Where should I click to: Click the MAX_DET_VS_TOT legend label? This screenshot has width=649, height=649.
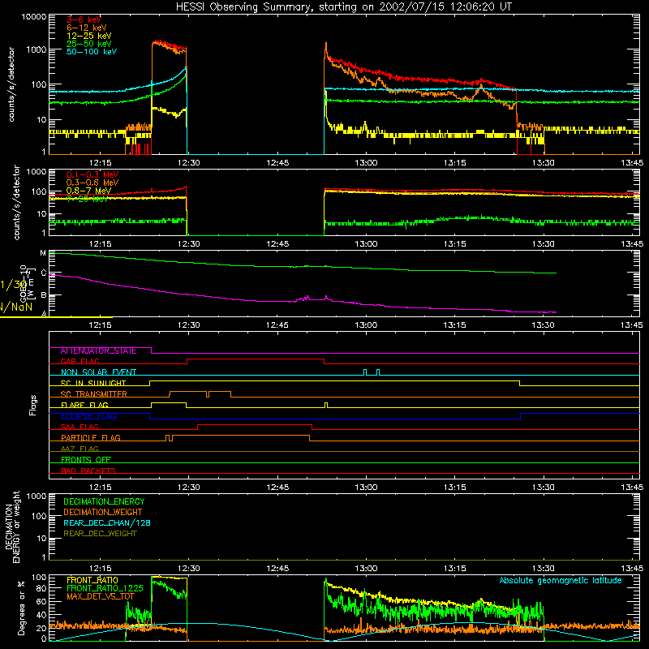pyautogui.click(x=101, y=596)
